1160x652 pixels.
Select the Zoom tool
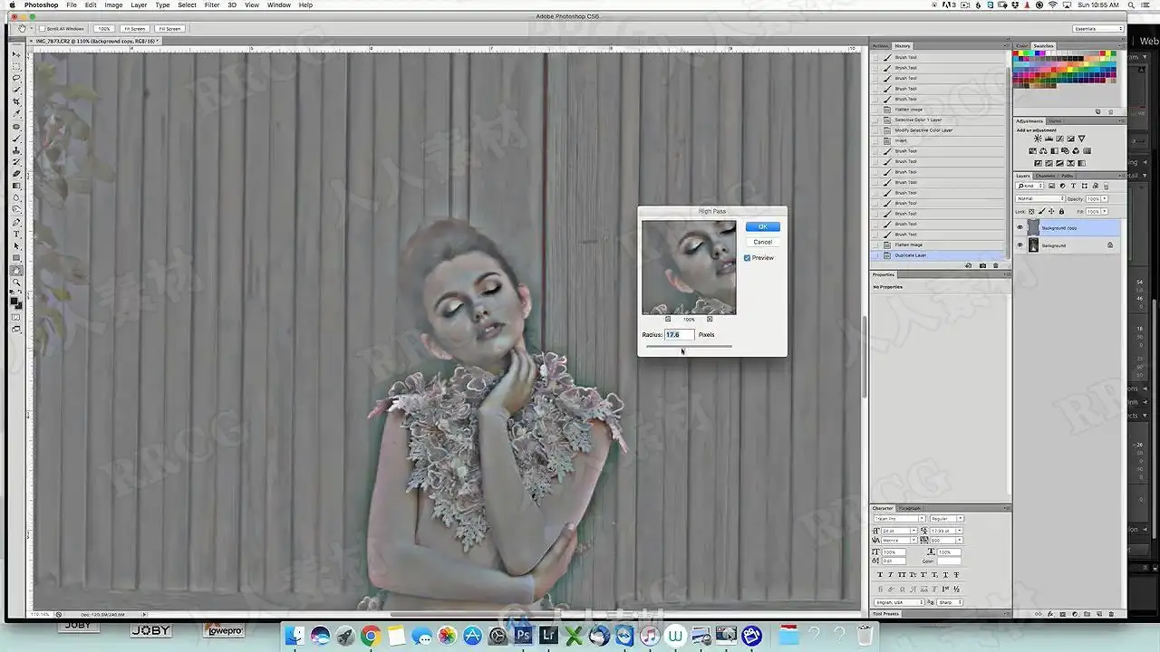click(16, 282)
